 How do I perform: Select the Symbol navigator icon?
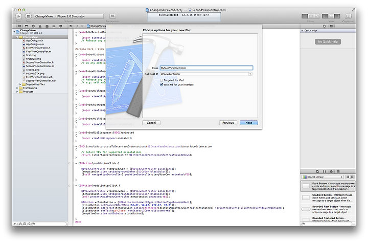[27, 26]
